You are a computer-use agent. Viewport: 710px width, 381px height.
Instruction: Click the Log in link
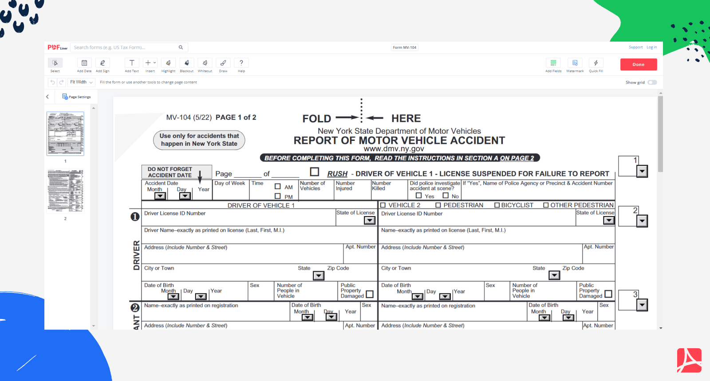pos(651,47)
